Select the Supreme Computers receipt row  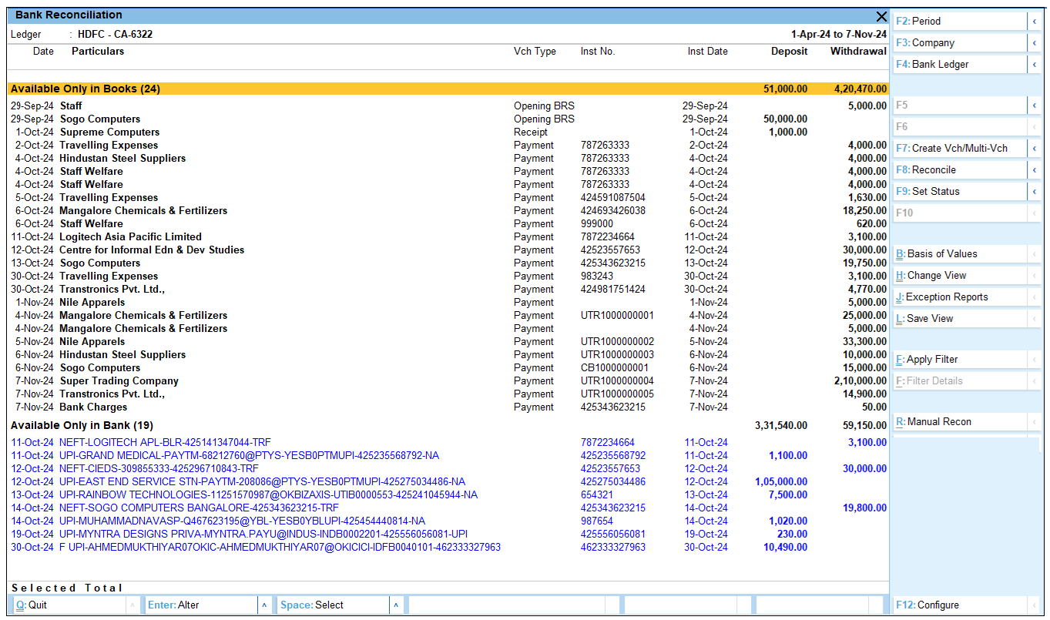click(448, 132)
